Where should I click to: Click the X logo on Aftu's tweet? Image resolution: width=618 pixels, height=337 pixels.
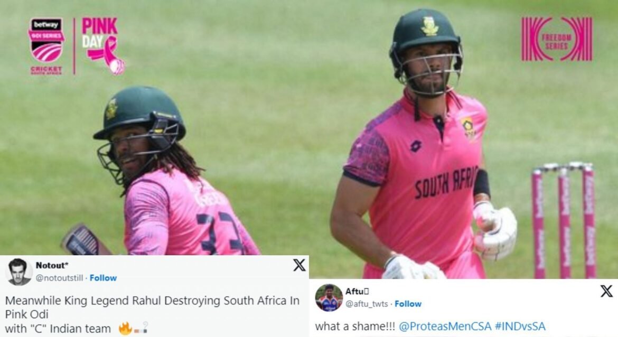click(606, 291)
